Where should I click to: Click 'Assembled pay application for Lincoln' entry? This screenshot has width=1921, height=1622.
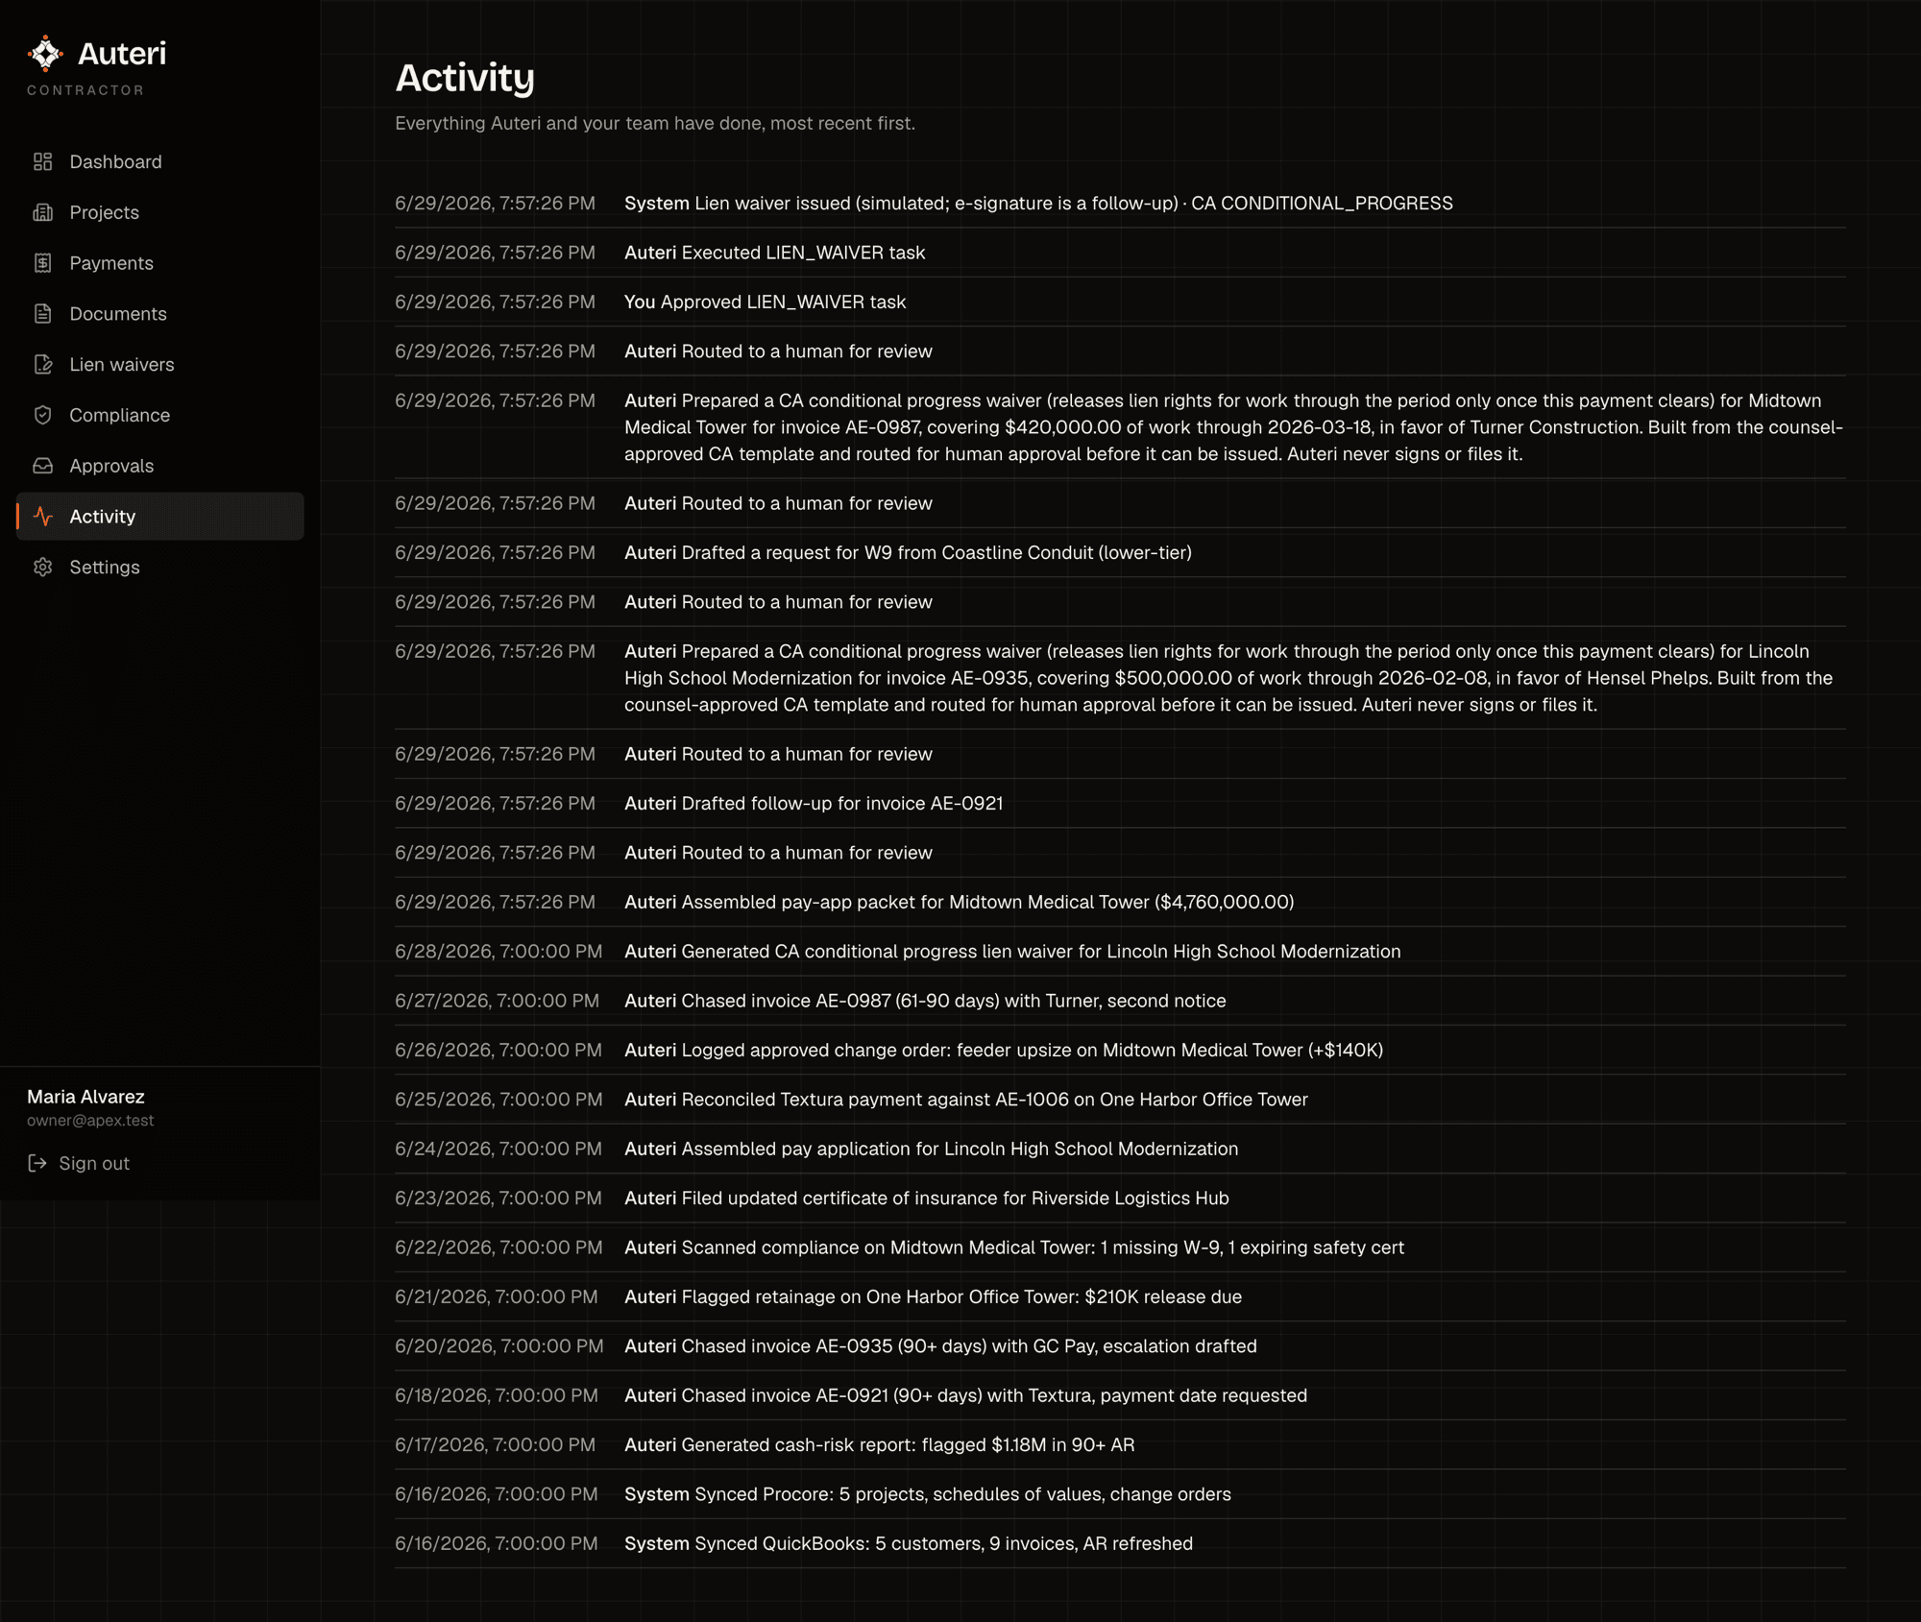[1120, 1149]
